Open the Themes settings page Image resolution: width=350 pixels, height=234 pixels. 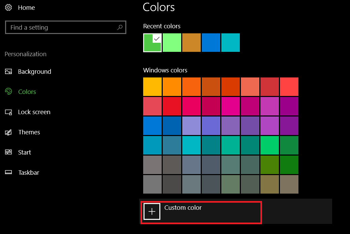(29, 132)
